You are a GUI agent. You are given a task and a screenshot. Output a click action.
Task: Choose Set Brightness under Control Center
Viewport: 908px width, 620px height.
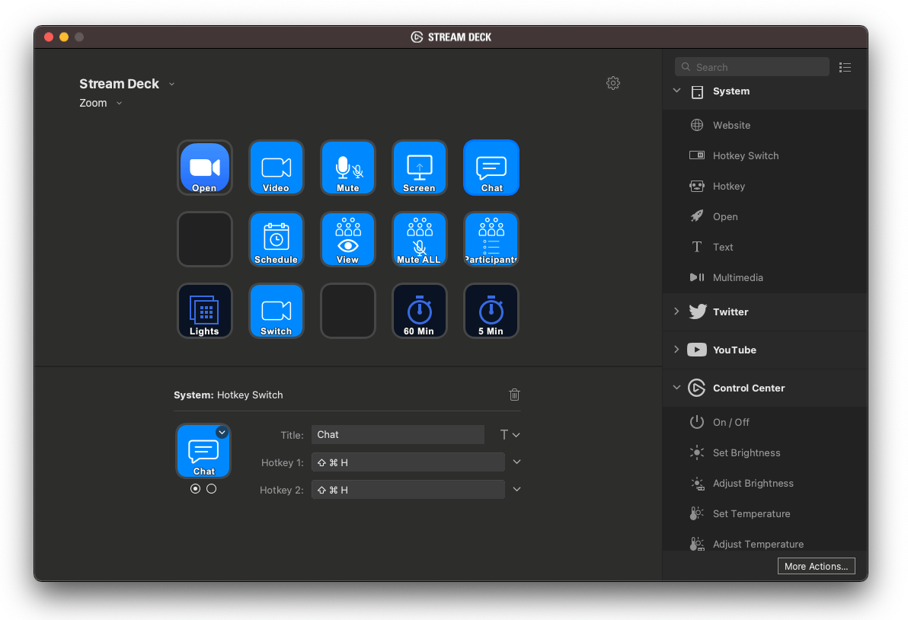coord(746,452)
